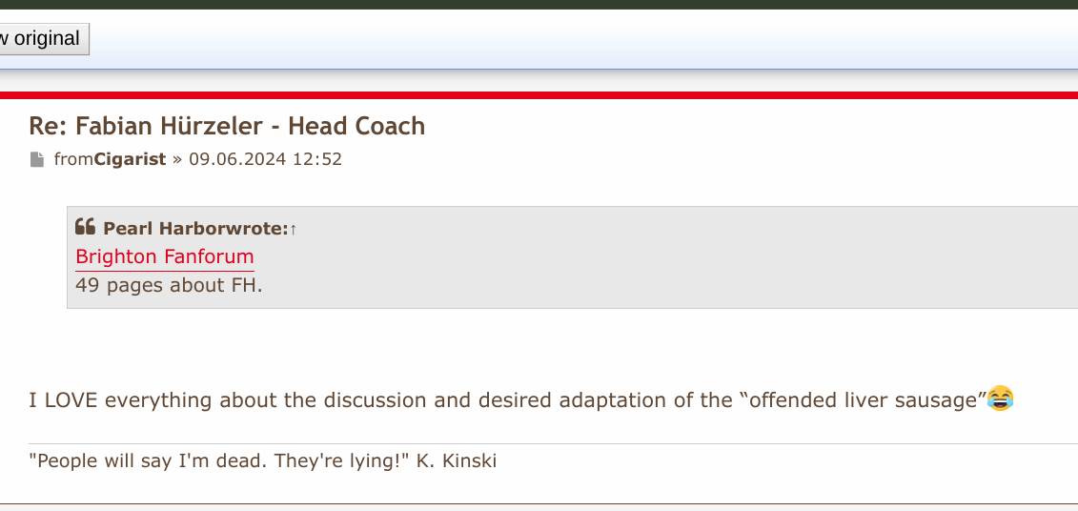Click the quotation marks icon
1078x511 pixels.
click(x=85, y=227)
